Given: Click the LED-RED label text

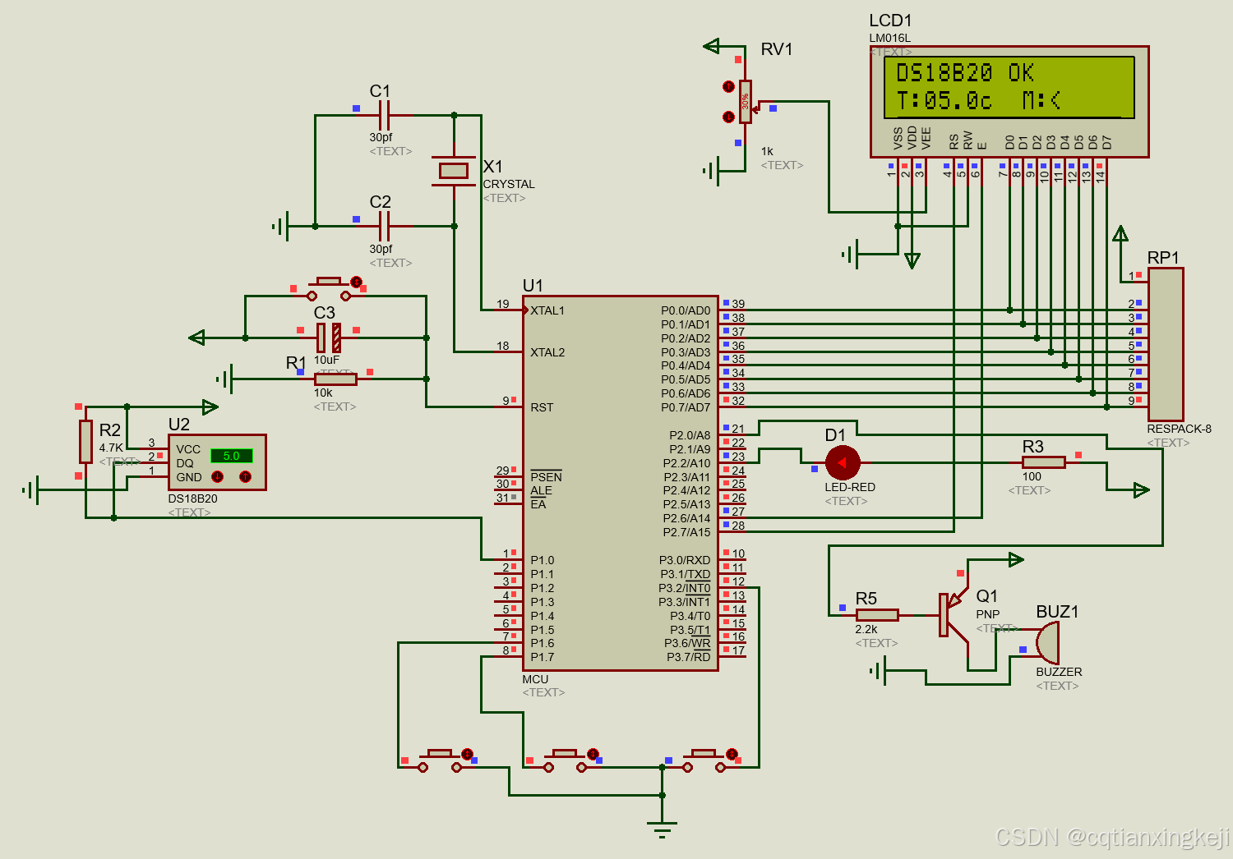Looking at the screenshot, I should [850, 487].
